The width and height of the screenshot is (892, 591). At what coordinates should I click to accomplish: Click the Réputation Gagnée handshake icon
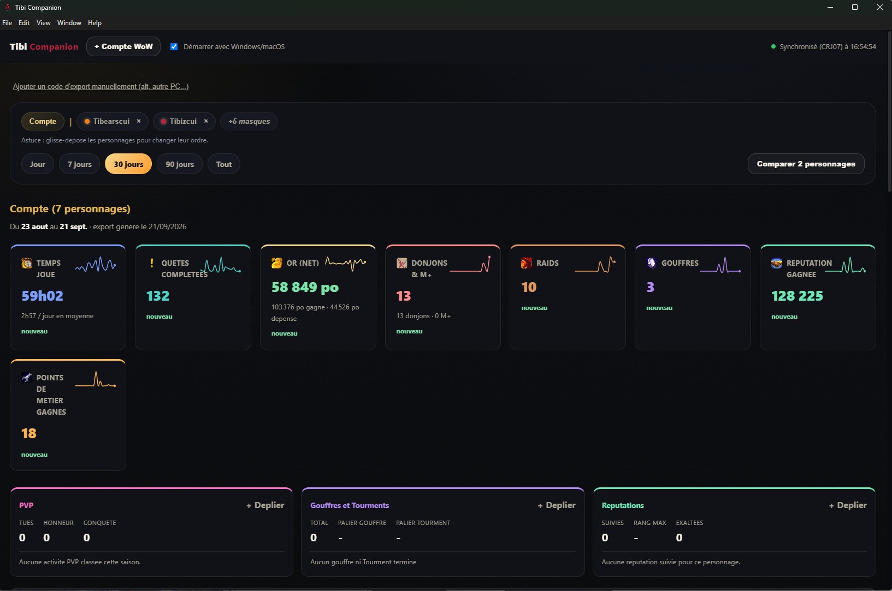pos(777,263)
